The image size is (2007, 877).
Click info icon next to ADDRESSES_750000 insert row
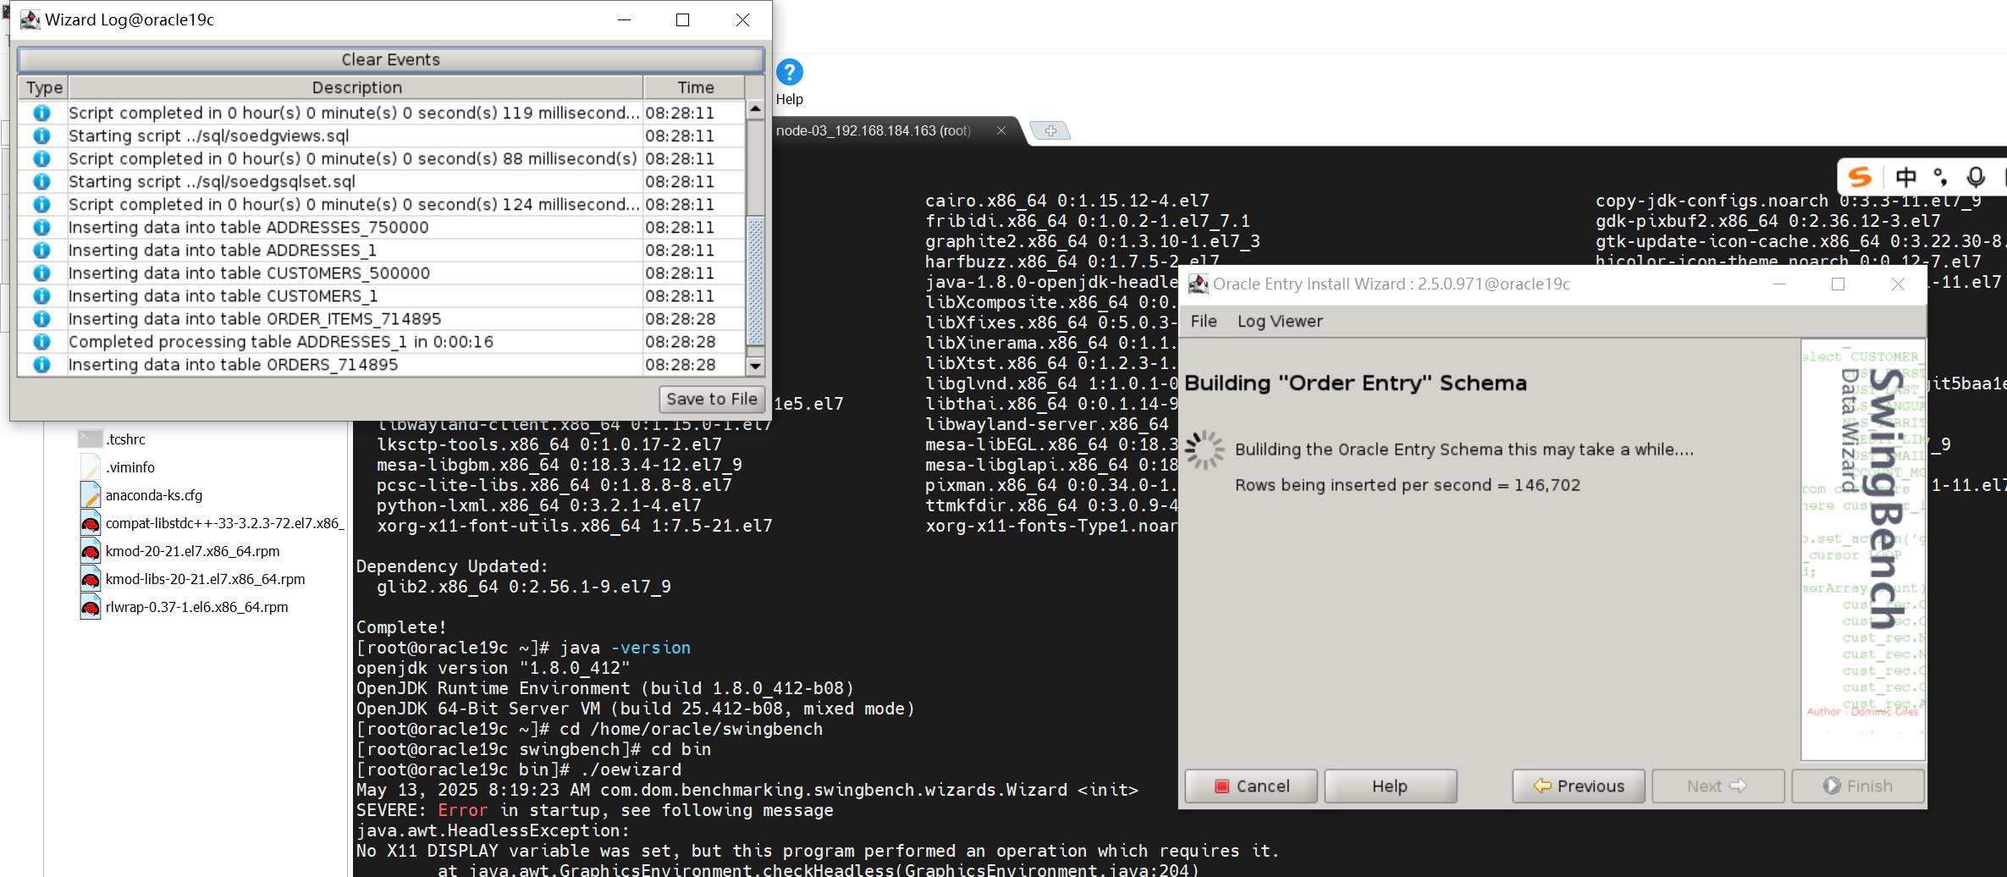[x=41, y=227]
